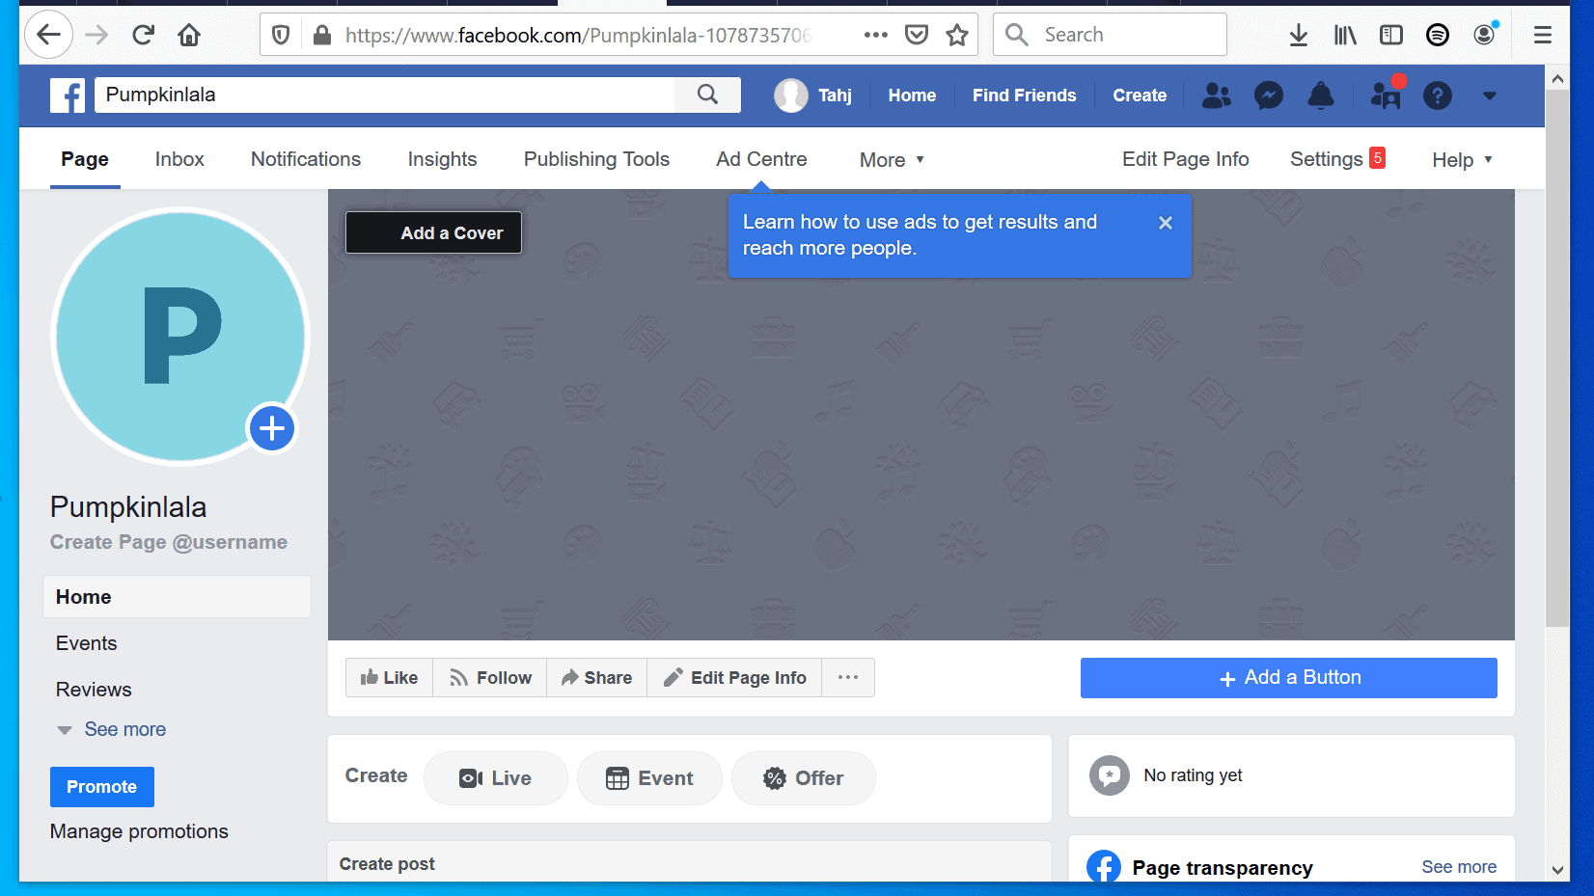
Task: Click Create Page @username link
Action: 169,542
